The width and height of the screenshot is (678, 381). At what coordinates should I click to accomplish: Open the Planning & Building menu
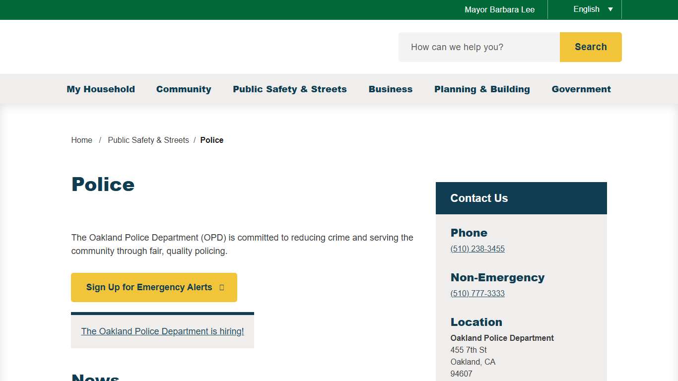point(482,89)
